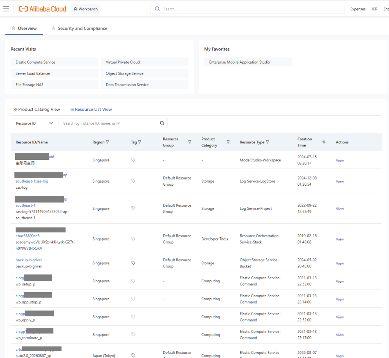Open the ICP menu item
389x358 pixels.
point(374,9)
